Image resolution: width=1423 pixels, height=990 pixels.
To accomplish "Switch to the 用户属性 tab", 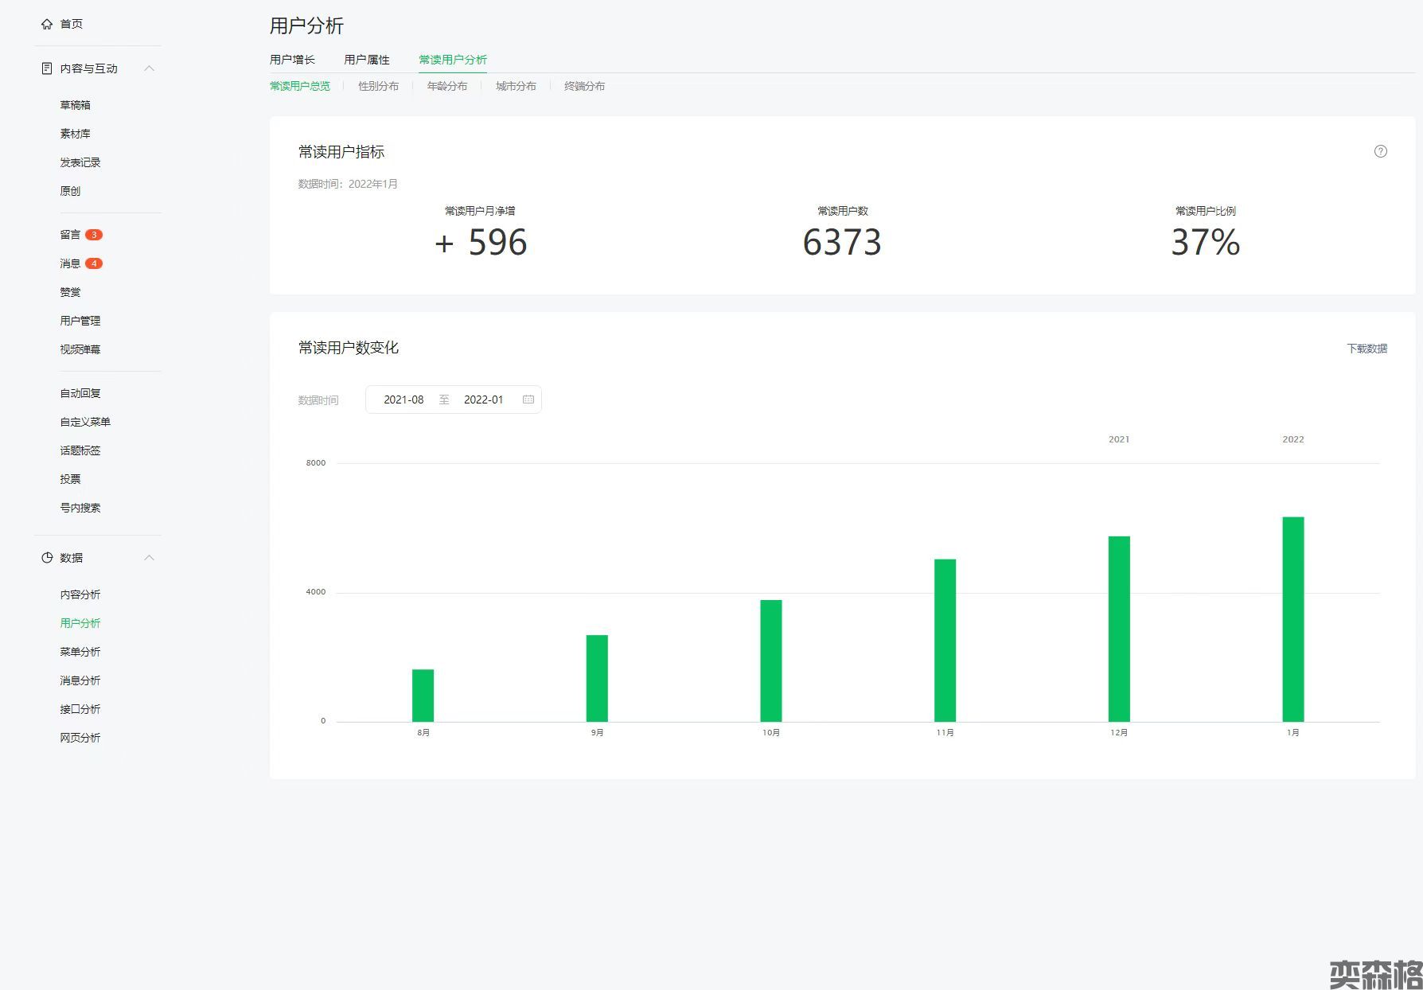I will pyautogui.click(x=367, y=60).
